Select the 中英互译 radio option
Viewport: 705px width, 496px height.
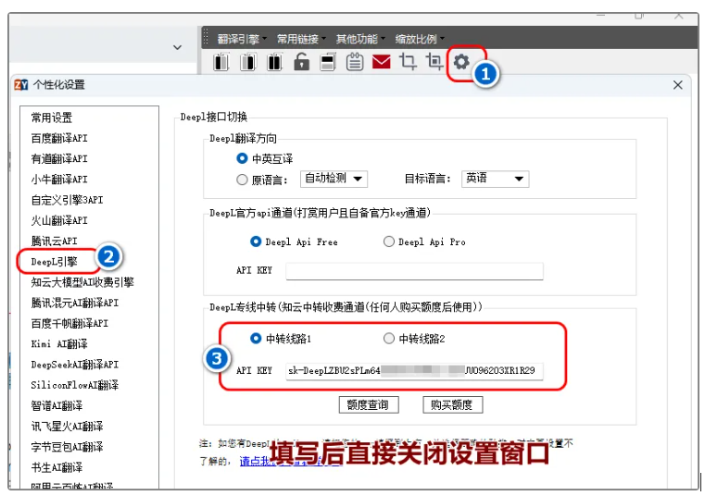[243, 159]
